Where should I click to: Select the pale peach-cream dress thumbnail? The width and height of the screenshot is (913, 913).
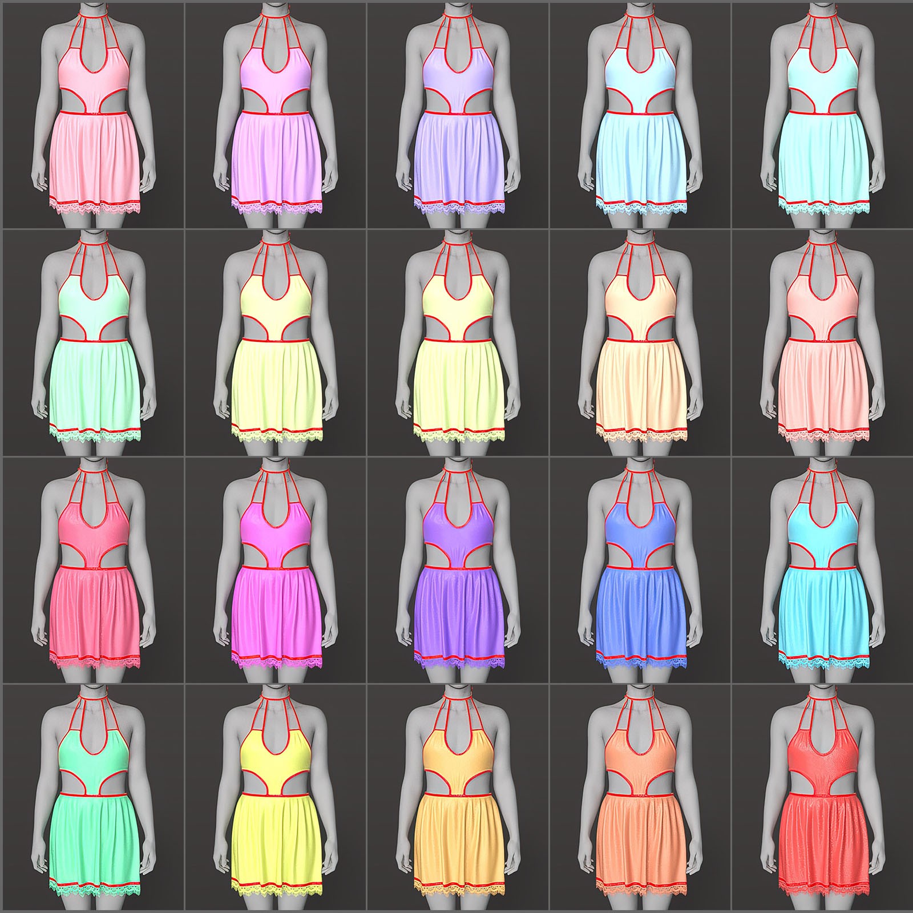[641, 344]
